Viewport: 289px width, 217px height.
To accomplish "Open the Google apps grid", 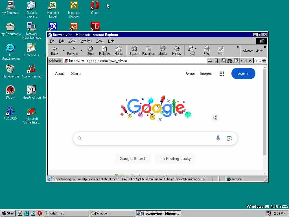I will pyautogui.click(x=222, y=74).
